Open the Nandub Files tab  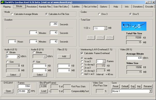(x=45, y=7)
